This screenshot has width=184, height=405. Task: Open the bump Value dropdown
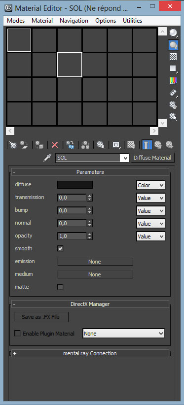point(150,211)
